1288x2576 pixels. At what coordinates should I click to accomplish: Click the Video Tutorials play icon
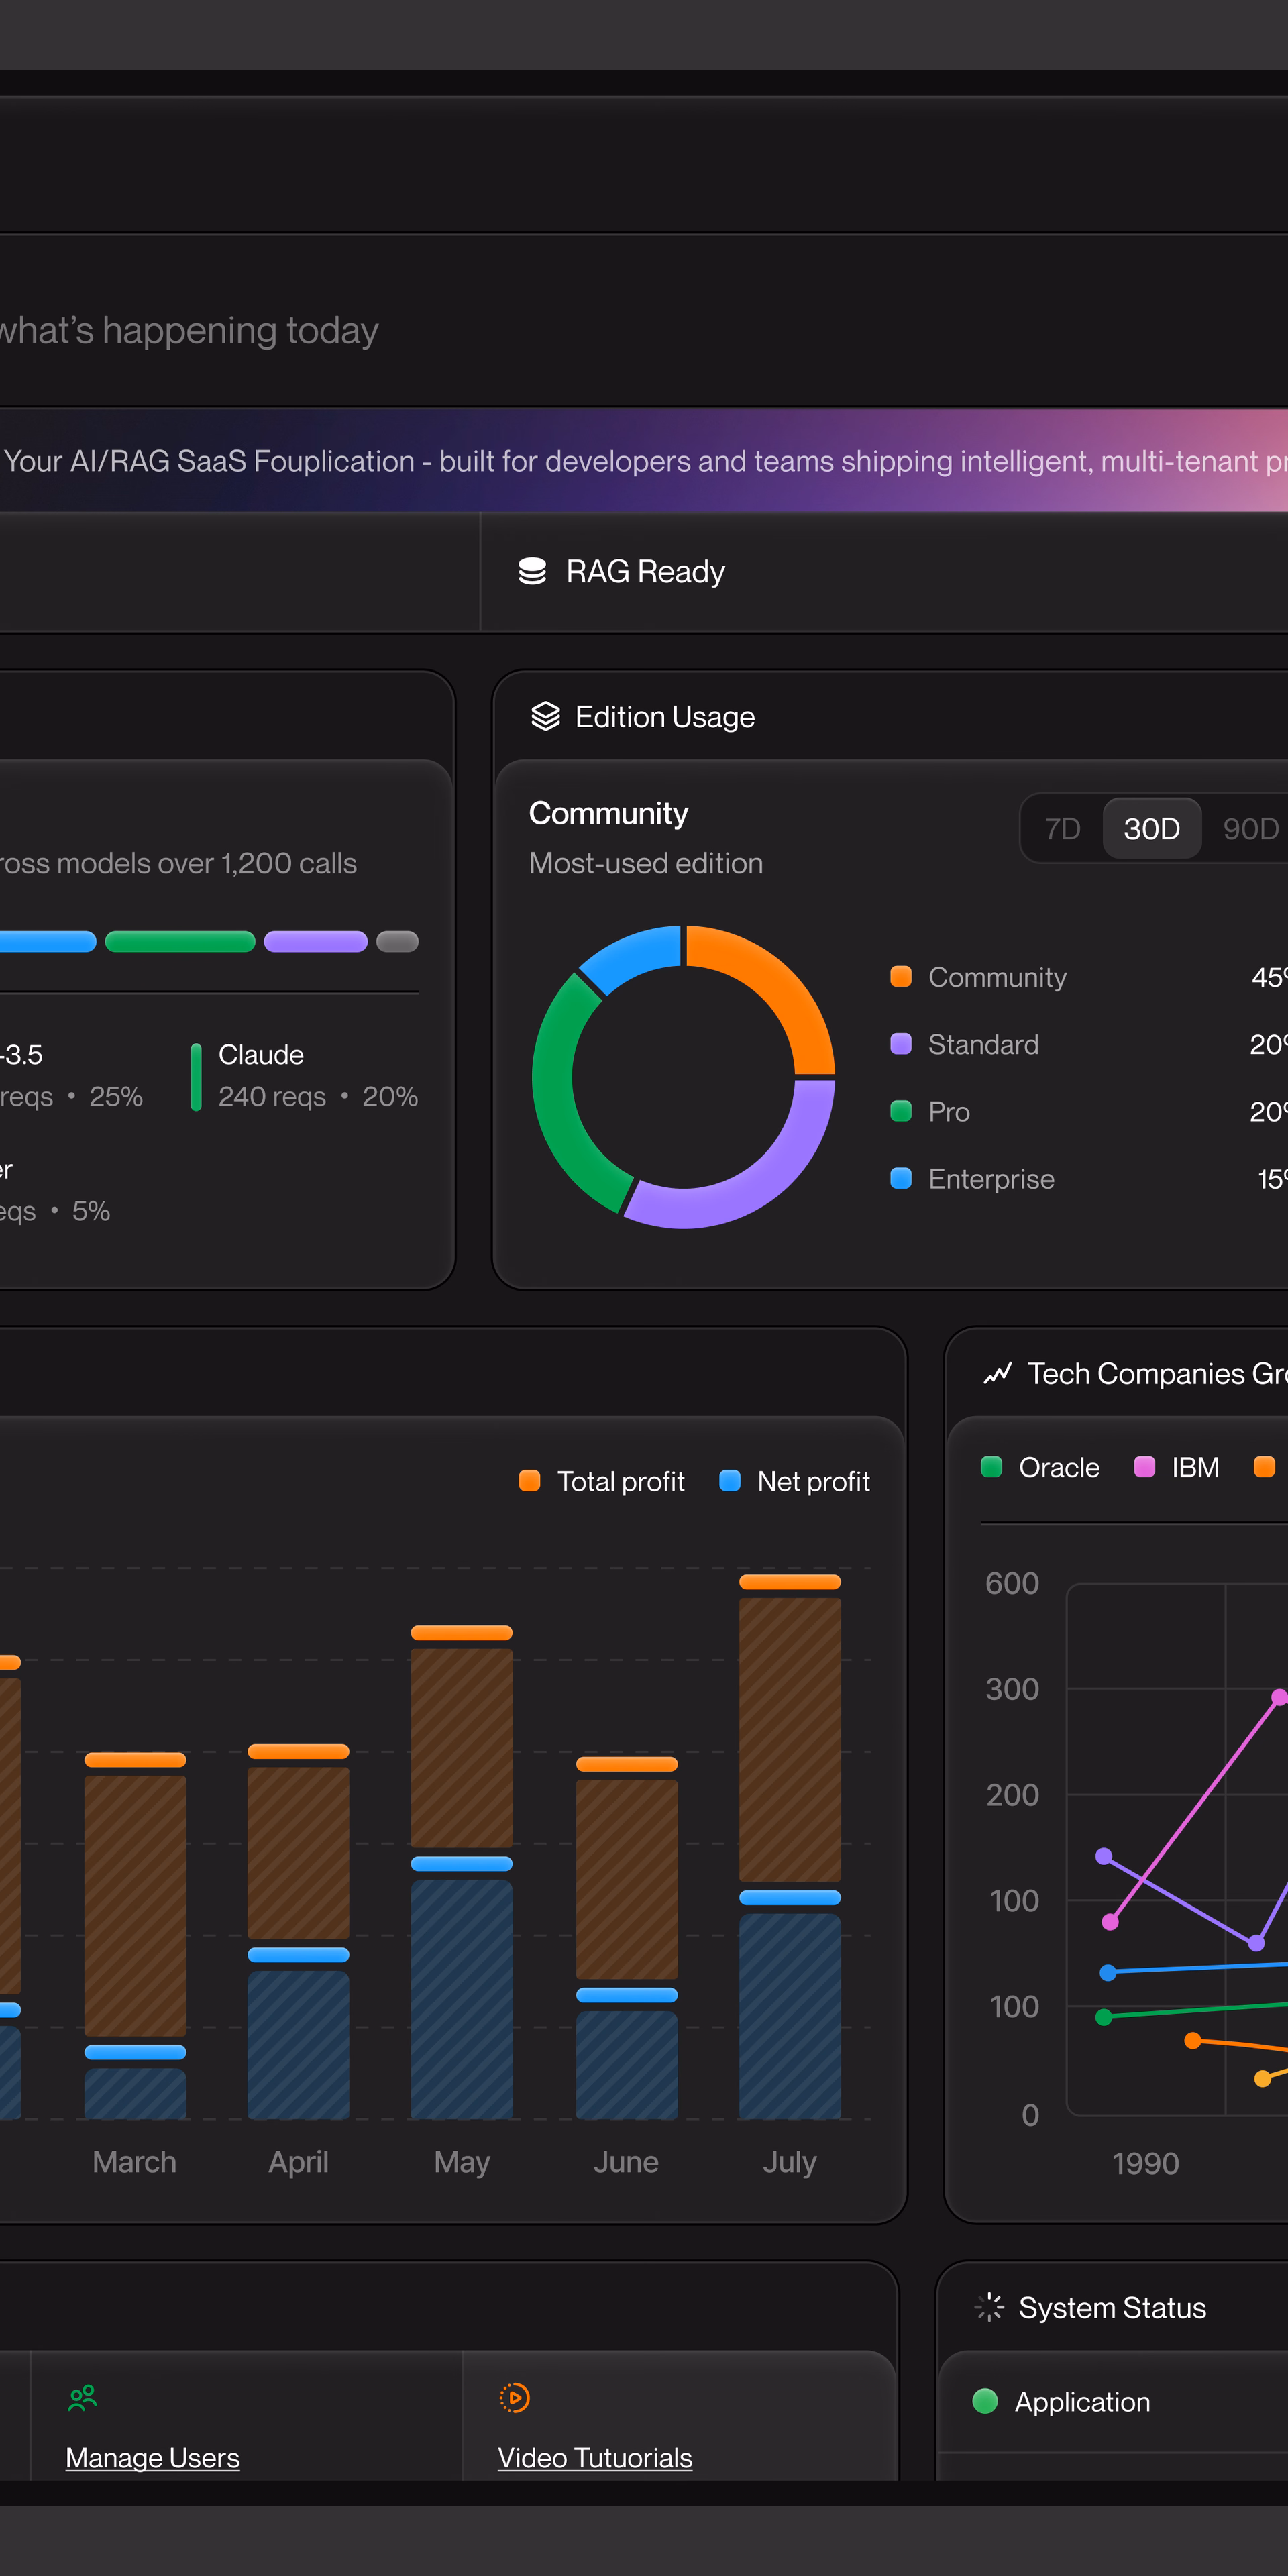point(514,2397)
